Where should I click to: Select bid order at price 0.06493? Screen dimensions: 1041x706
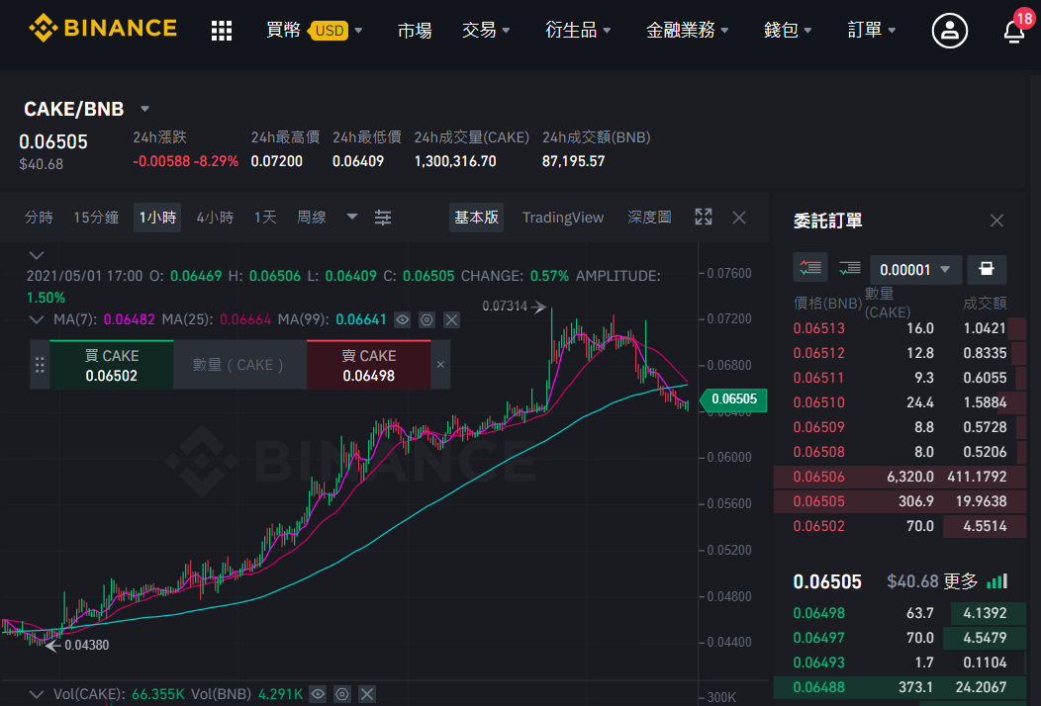[899, 662]
